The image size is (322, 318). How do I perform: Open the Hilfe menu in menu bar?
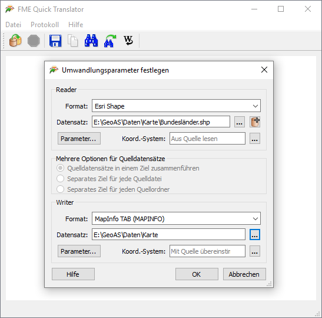[75, 25]
